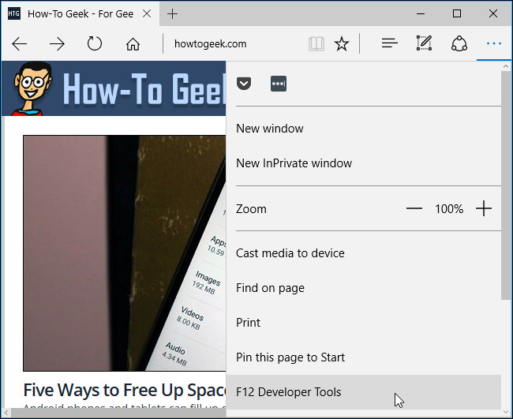Increase zoom with plus button

coord(484,208)
